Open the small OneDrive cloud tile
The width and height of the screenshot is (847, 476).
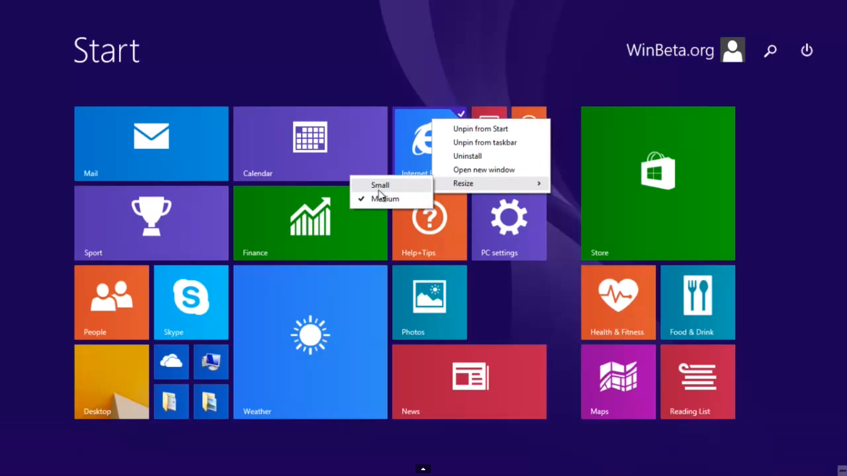[x=171, y=362]
